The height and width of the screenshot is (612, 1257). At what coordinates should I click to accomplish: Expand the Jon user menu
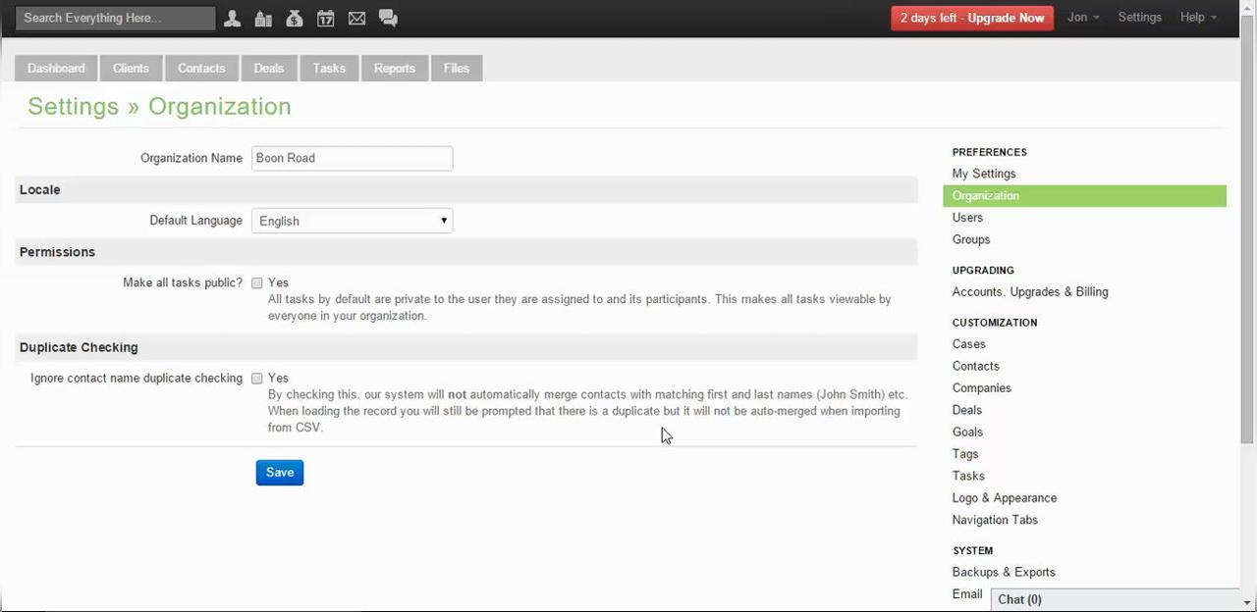[1083, 18]
